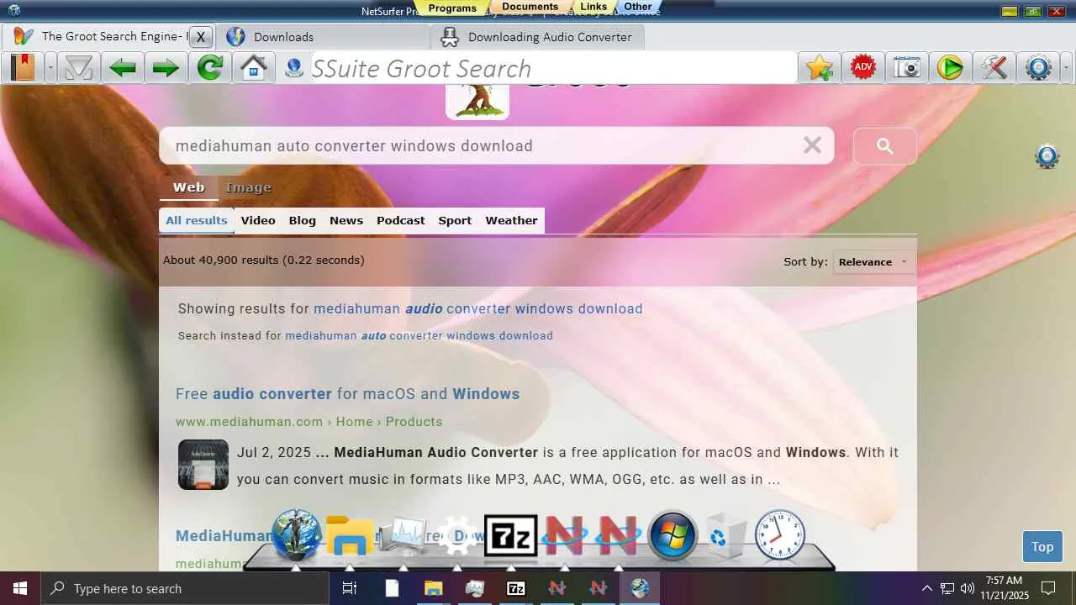This screenshot has height=605, width=1076.
Task: Select the Web search tab
Action: (x=189, y=187)
